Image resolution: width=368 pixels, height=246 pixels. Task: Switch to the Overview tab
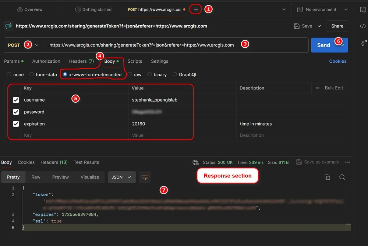[x=30, y=10]
